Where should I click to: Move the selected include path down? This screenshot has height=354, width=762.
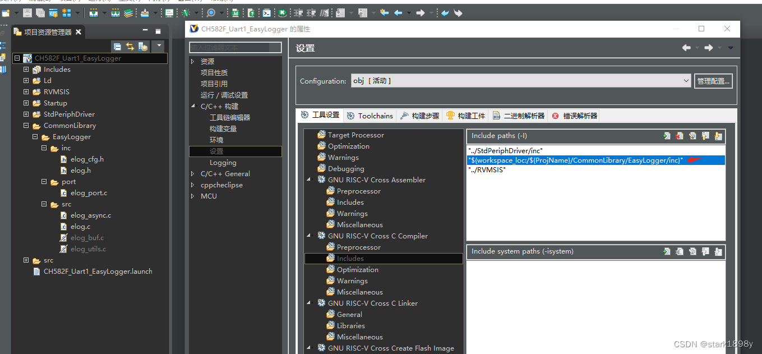(x=718, y=136)
